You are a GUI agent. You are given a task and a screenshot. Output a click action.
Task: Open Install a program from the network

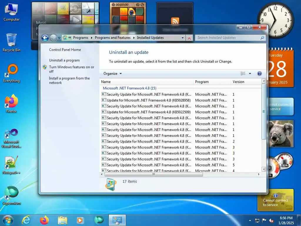point(69,81)
